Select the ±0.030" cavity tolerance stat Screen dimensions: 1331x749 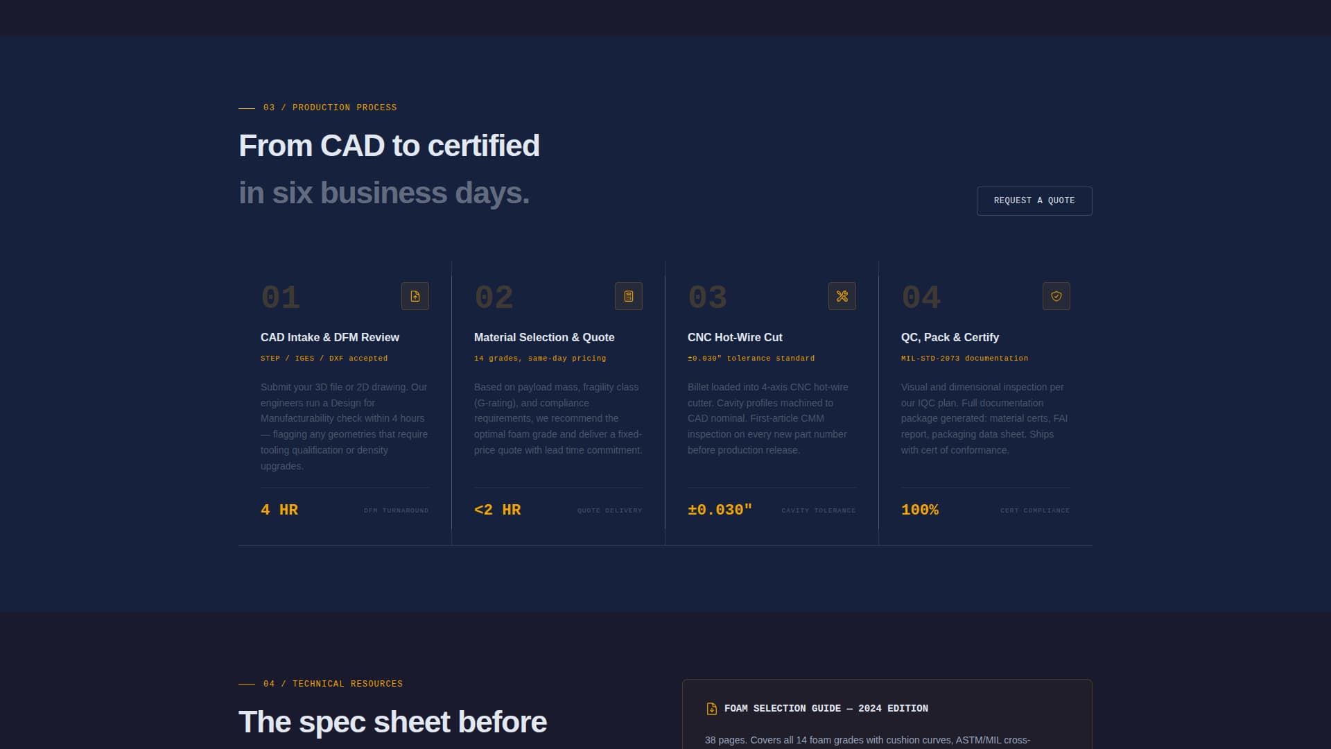click(720, 510)
